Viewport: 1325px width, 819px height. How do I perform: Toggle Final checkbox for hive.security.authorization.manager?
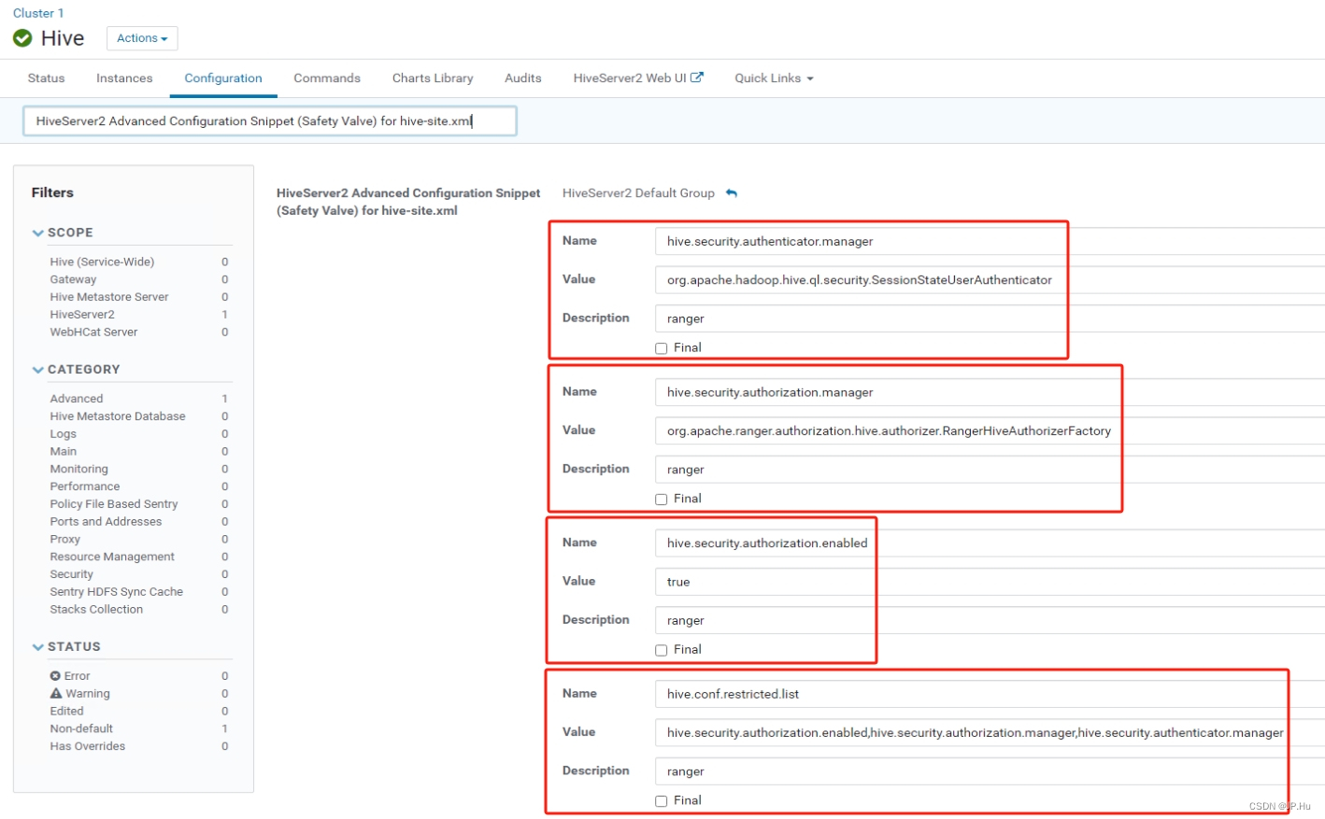pos(662,500)
